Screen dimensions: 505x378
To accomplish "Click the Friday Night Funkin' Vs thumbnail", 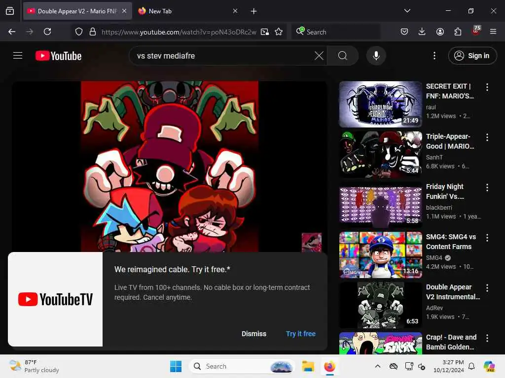I will coord(380,204).
